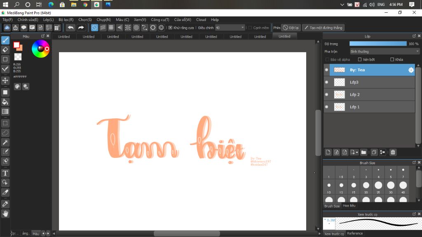422x237 pixels.
Task: Open the Điều chỉnh correction value dropdown
Action: click(x=230, y=28)
